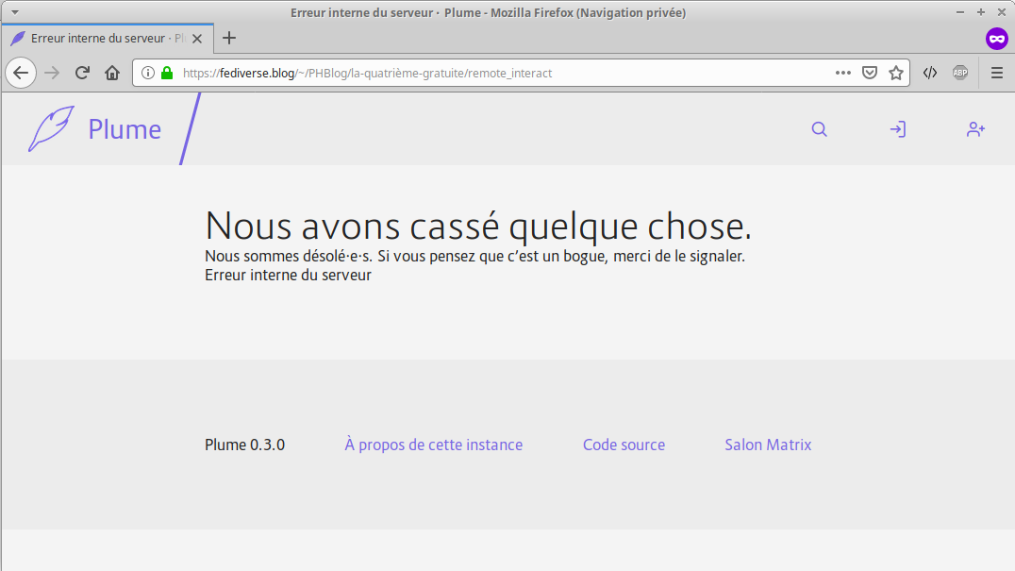
Task: Open the 'Salon Matrix' link
Action: click(x=768, y=445)
